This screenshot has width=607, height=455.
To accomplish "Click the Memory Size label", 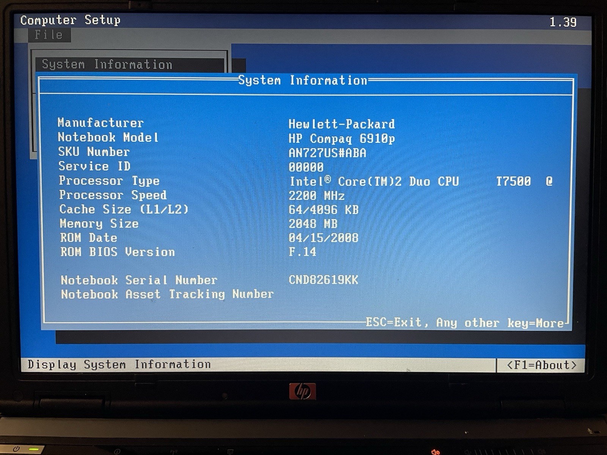I will (99, 224).
